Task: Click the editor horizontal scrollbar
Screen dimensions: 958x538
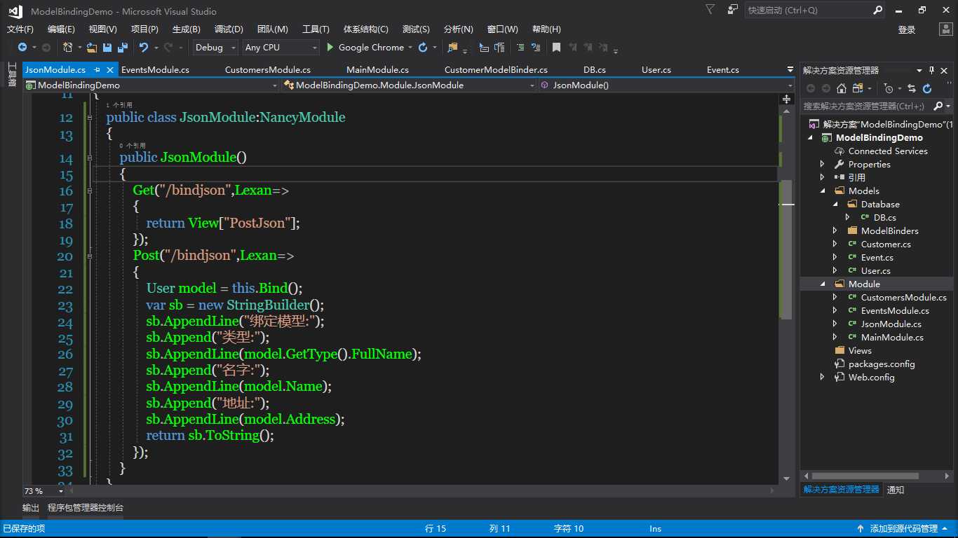Action: click(x=421, y=490)
